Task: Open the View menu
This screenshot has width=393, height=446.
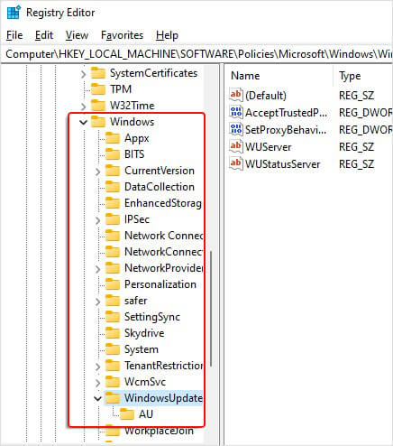Action: (x=77, y=35)
